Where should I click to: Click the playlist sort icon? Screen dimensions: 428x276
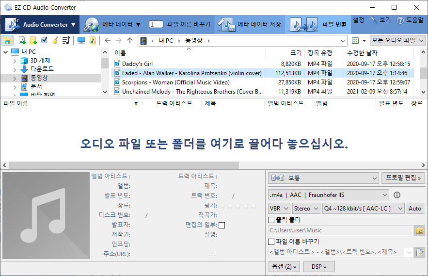click(x=66, y=40)
